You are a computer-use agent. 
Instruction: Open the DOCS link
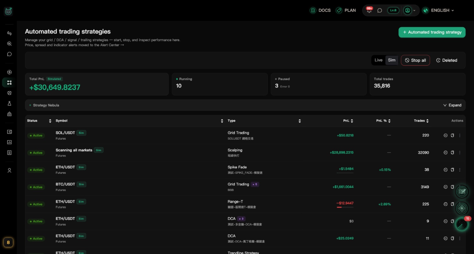click(320, 10)
